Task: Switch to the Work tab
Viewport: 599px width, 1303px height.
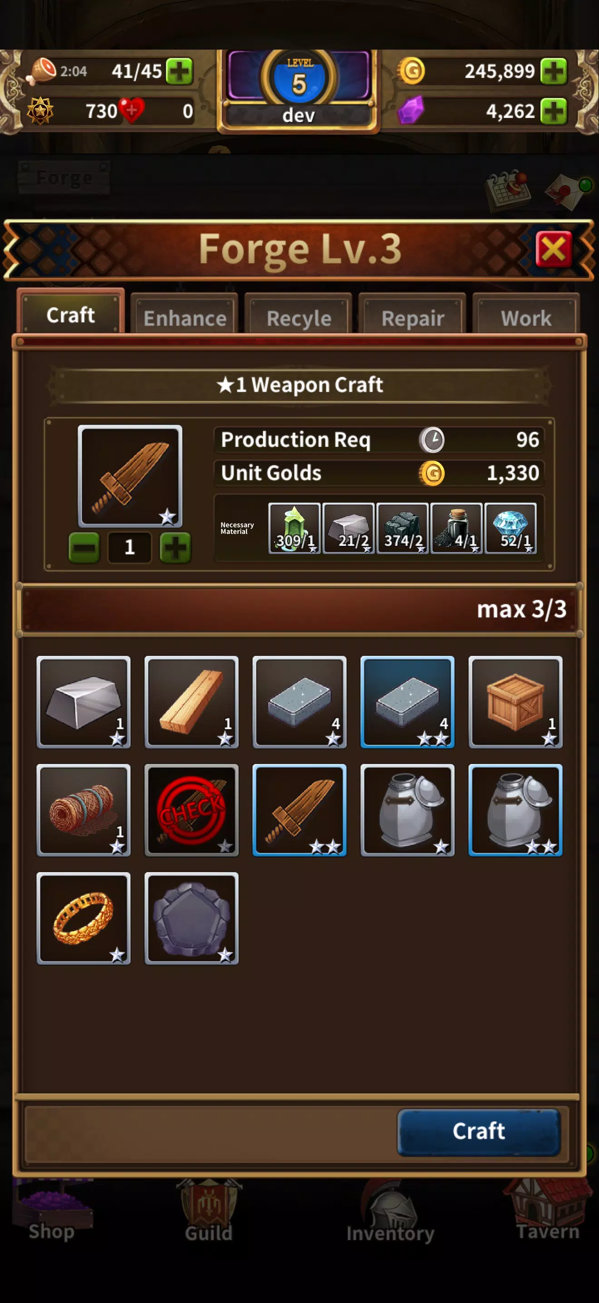Action: pyautogui.click(x=526, y=318)
